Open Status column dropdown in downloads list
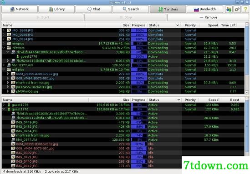Screen dimensions: 250x174 178,25
